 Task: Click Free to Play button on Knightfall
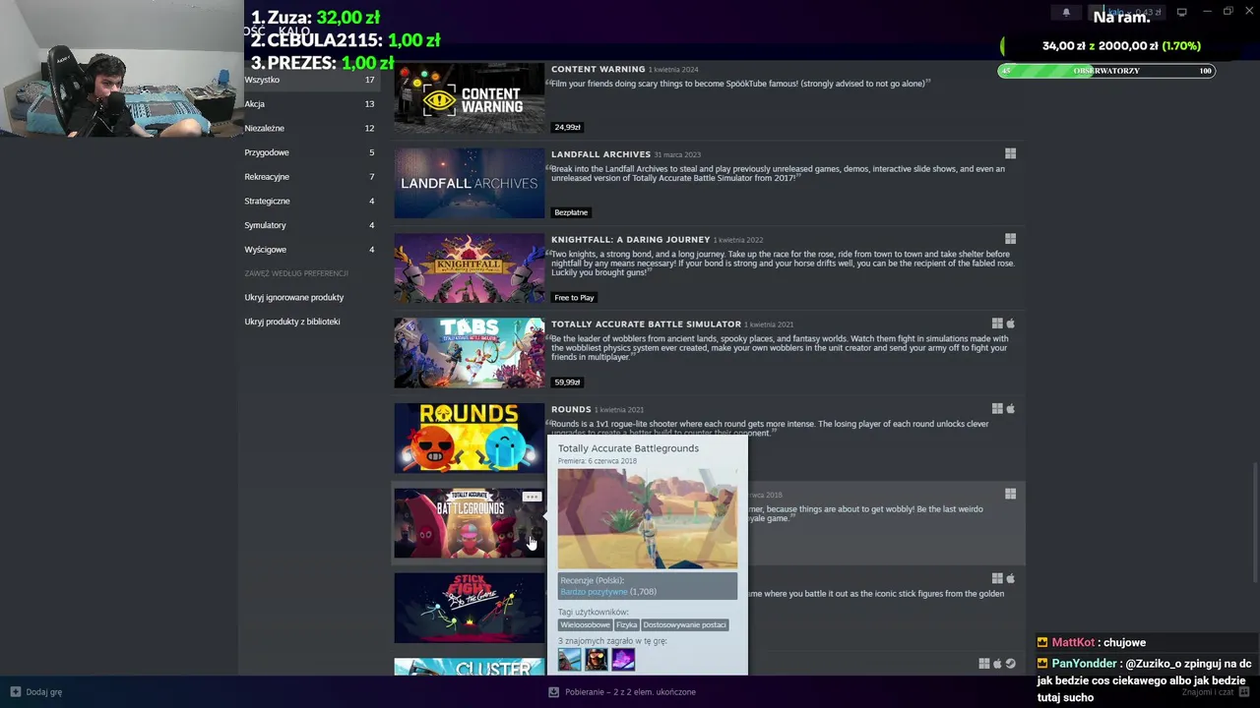574,297
